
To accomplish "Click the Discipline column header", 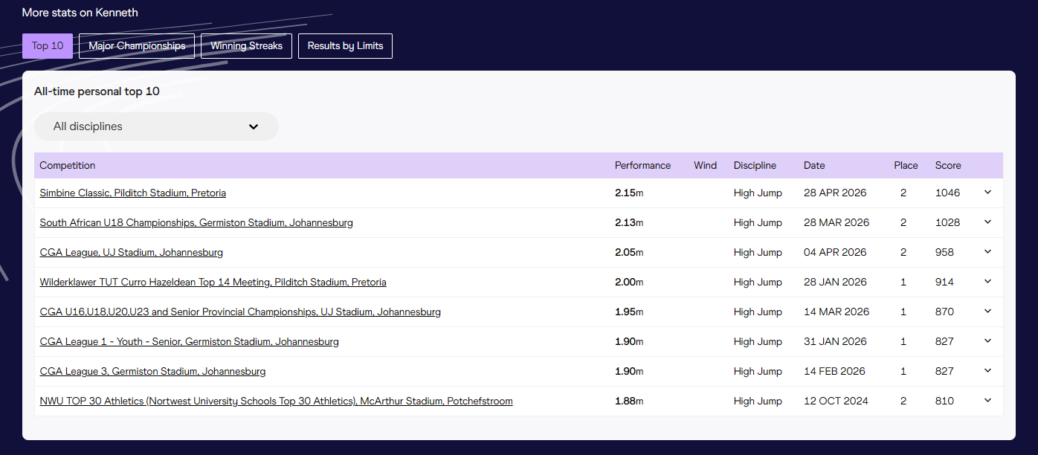I will [755, 165].
